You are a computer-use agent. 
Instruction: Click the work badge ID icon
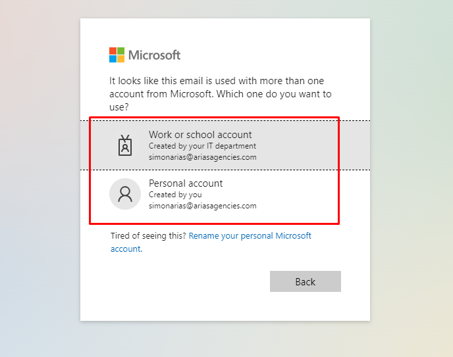pyautogui.click(x=125, y=145)
